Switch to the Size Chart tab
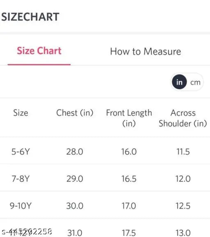The width and height of the screenshot is (210, 237). [x=39, y=51]
